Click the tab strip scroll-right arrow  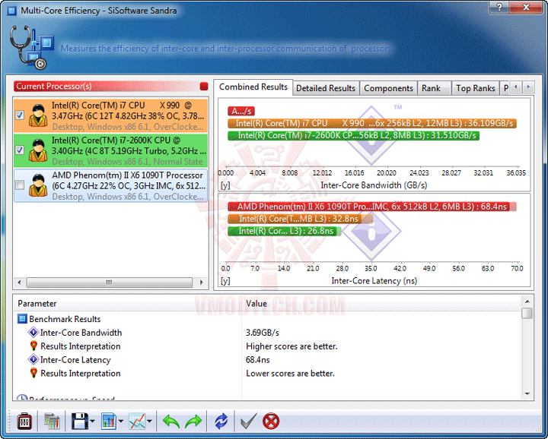[x=528, y=87]
